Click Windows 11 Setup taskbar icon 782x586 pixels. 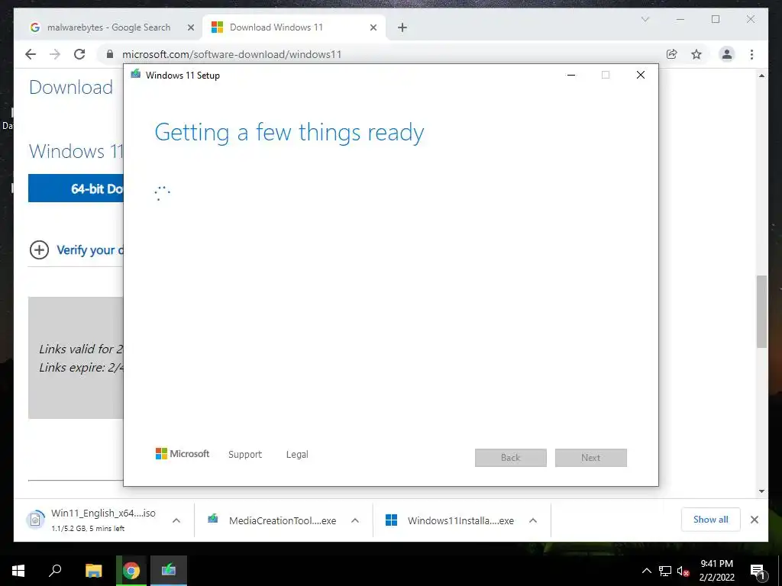click(x=169, y=571)
